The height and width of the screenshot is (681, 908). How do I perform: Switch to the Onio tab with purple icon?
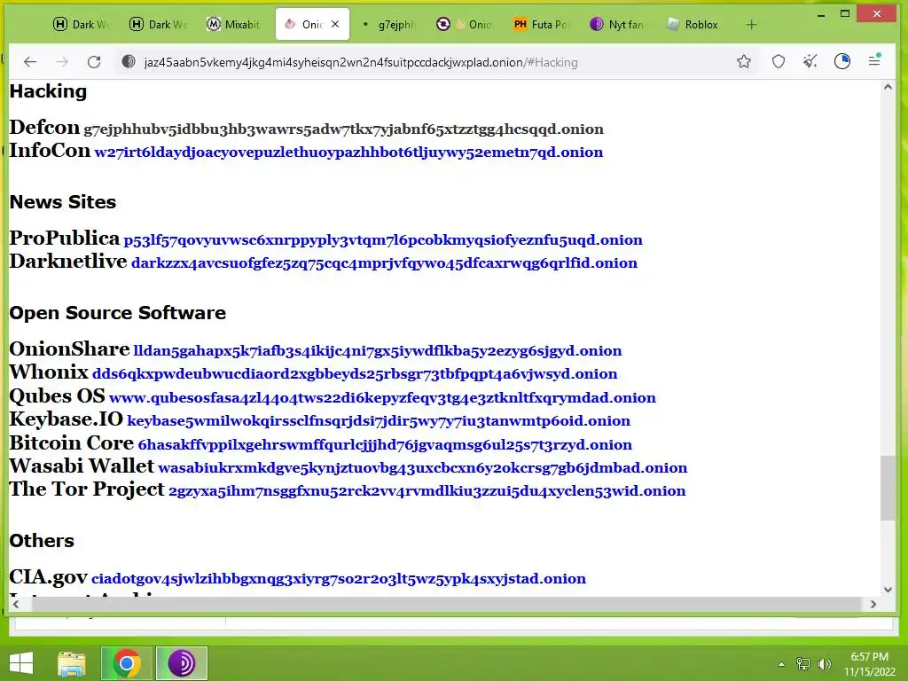coord(465,24)
